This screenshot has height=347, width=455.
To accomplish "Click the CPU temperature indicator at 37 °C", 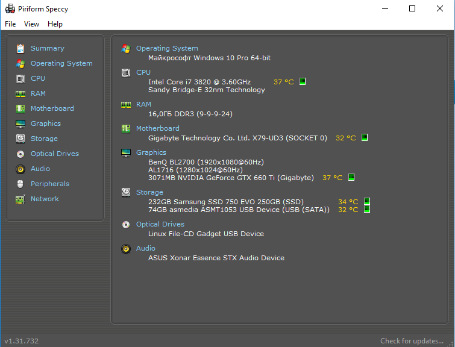I will pyautogui.click(x=284, y=82).
